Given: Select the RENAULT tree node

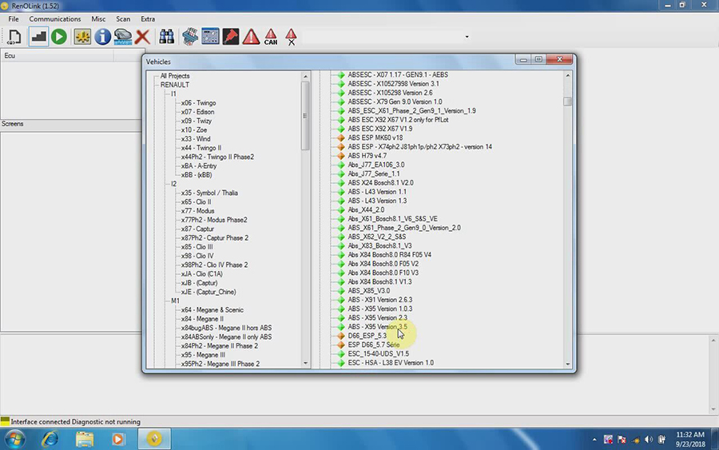Looking at the screenshot, I should [175, 85].
